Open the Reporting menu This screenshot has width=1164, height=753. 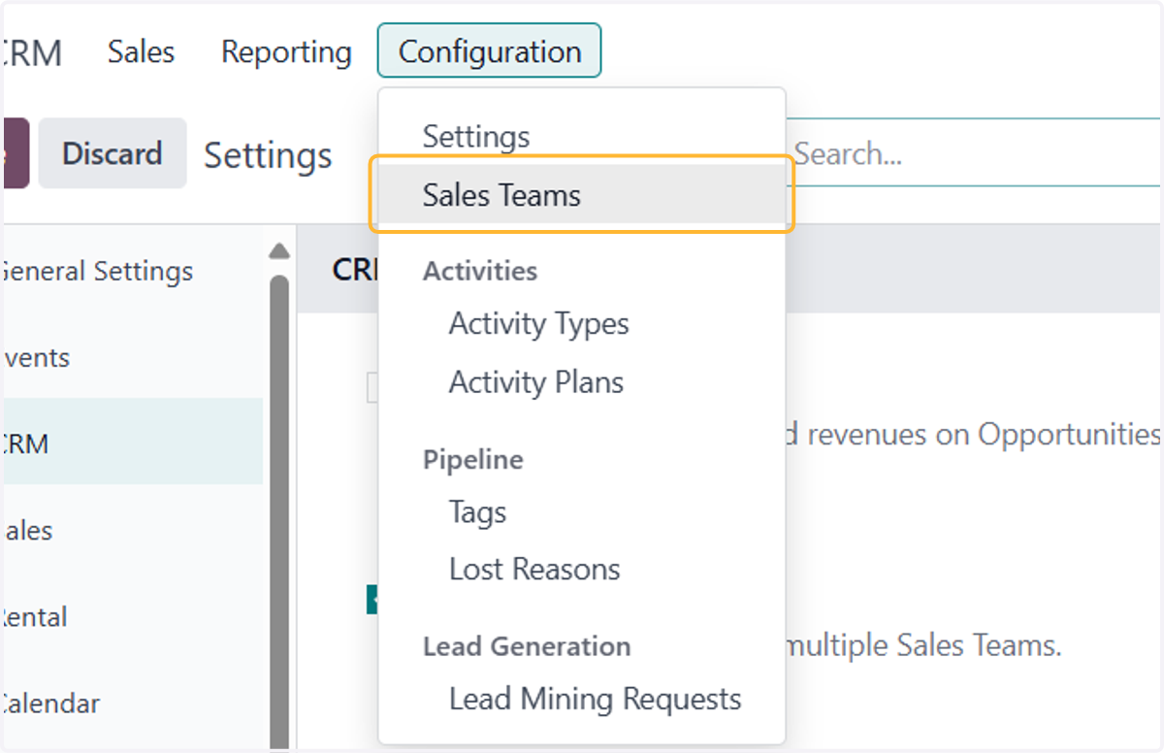coord(286,51)
